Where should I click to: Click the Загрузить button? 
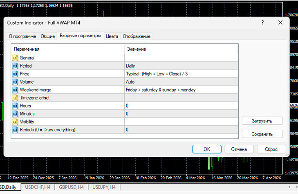pyautogui.click(x=262, y=121)
